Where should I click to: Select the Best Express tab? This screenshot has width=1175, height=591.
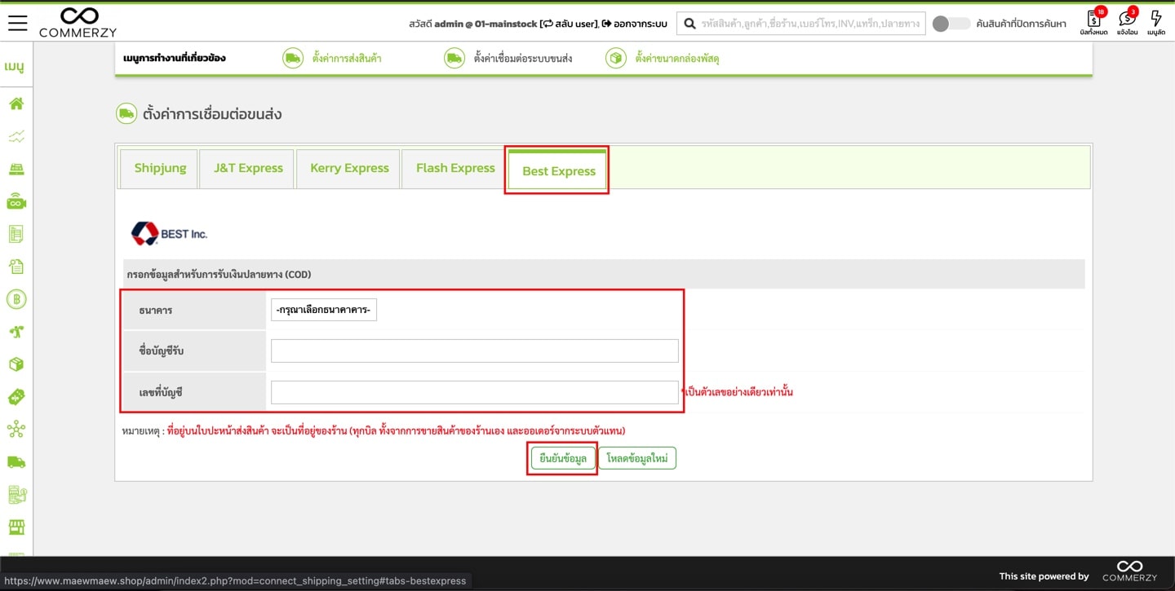tap(558, 171)
